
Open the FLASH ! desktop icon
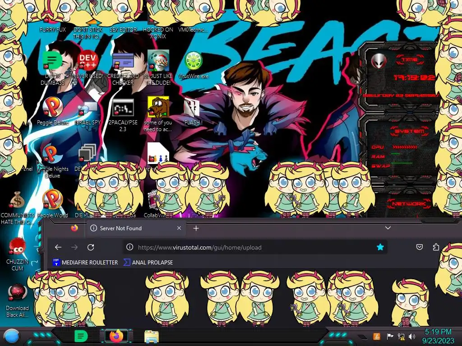tap(192, 107)
